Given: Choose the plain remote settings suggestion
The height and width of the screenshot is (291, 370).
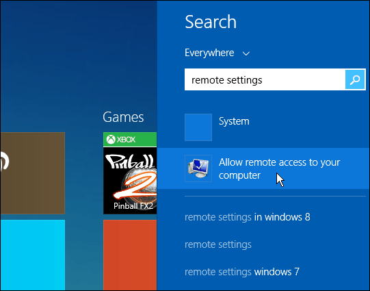Looking at the screenshot, I should [x=218, y=244].
